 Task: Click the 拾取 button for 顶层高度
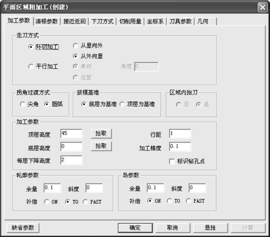101,134
